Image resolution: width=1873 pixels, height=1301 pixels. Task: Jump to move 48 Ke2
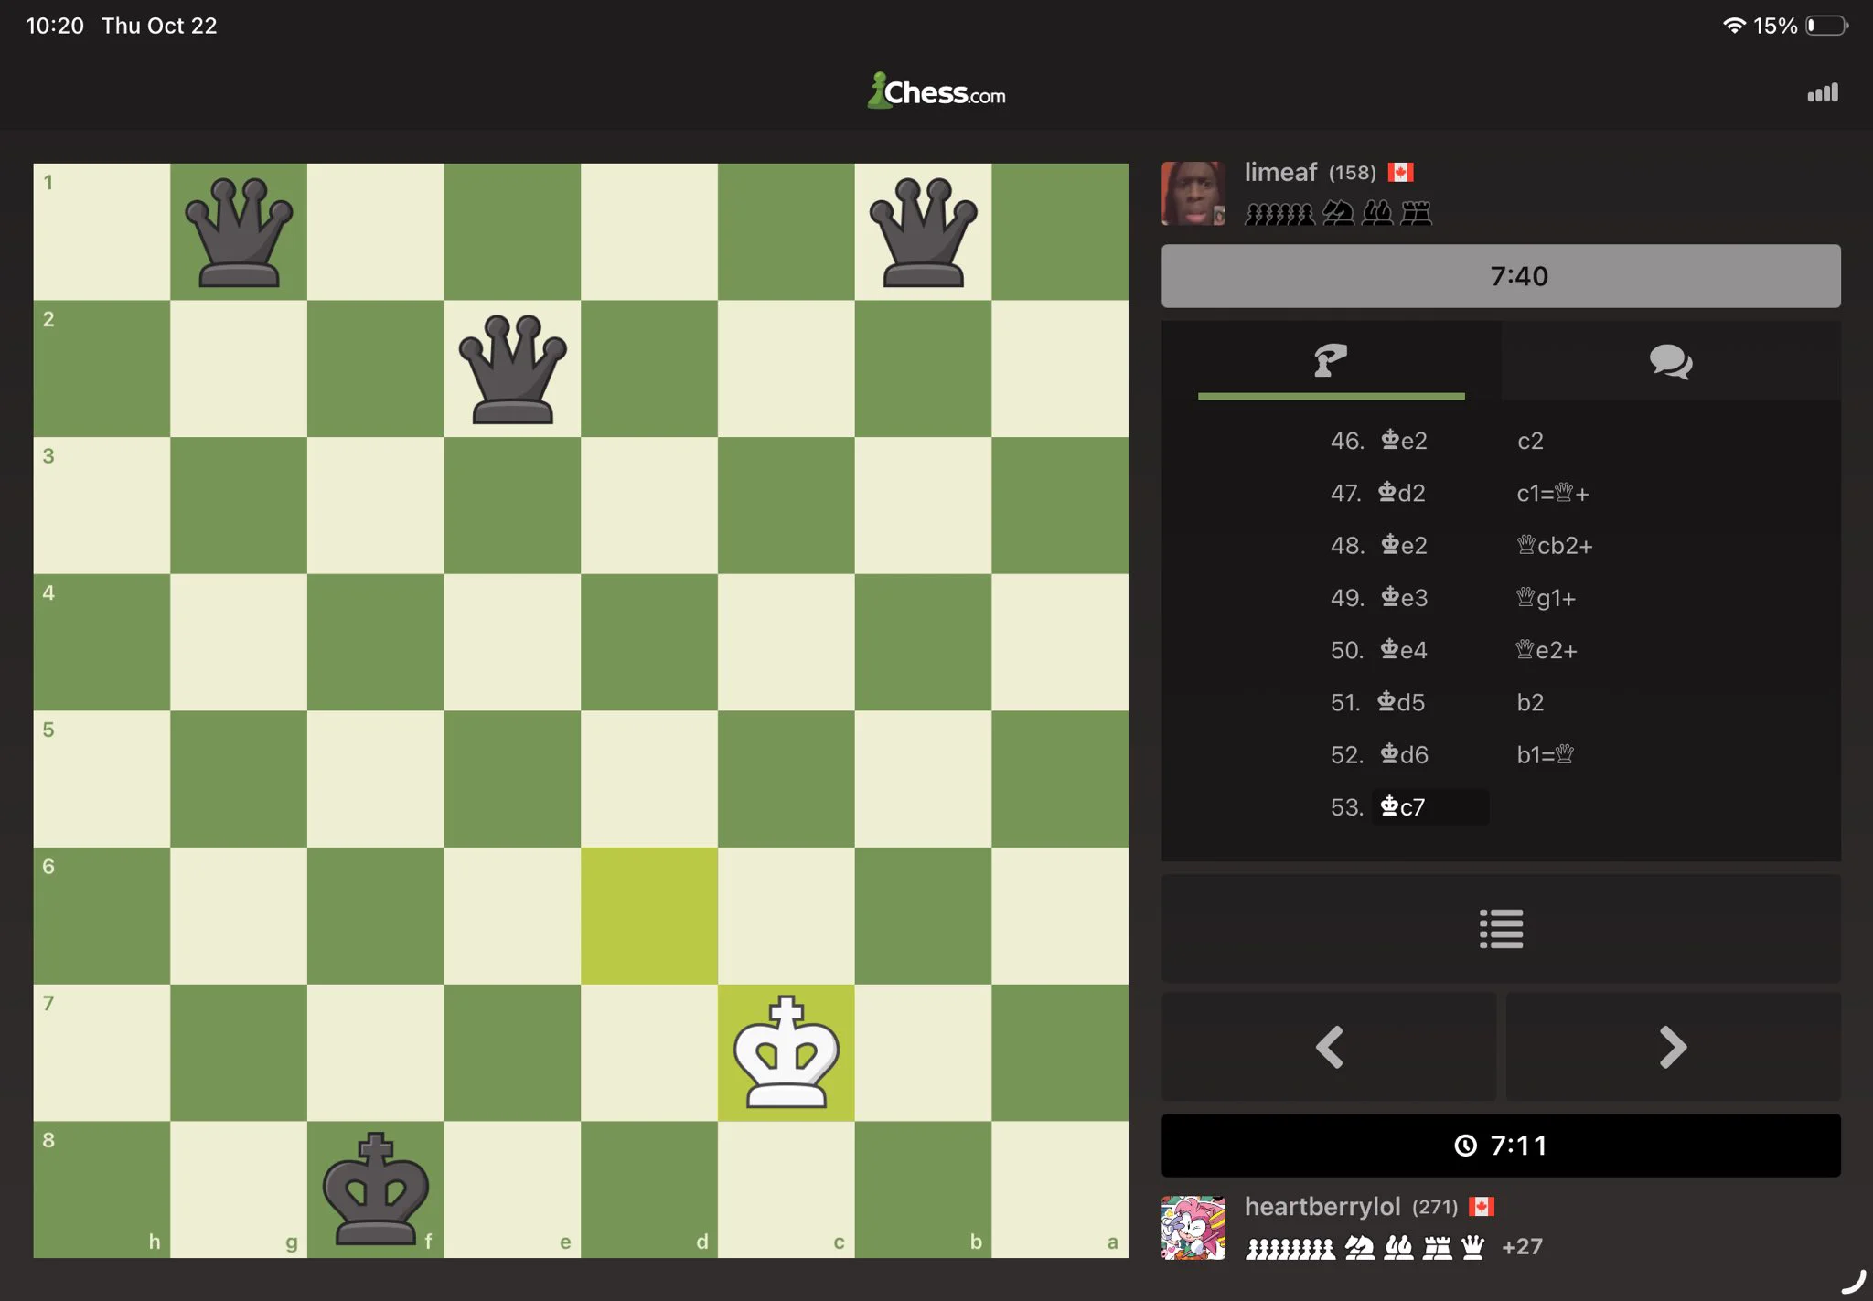click(1404, 546)
